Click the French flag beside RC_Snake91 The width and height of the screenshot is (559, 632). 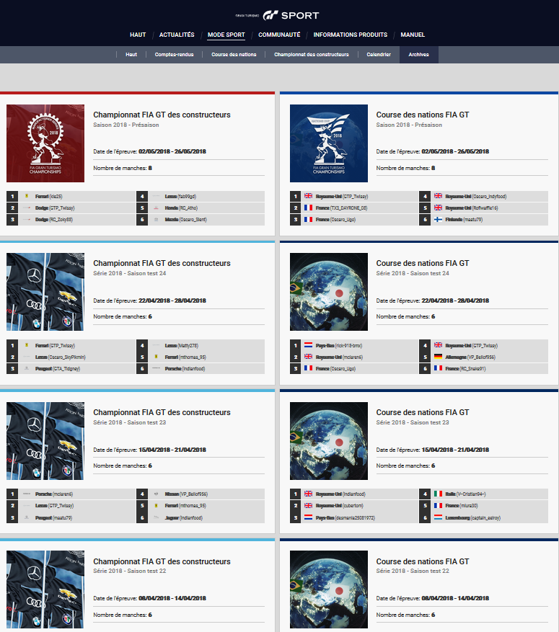438,368
